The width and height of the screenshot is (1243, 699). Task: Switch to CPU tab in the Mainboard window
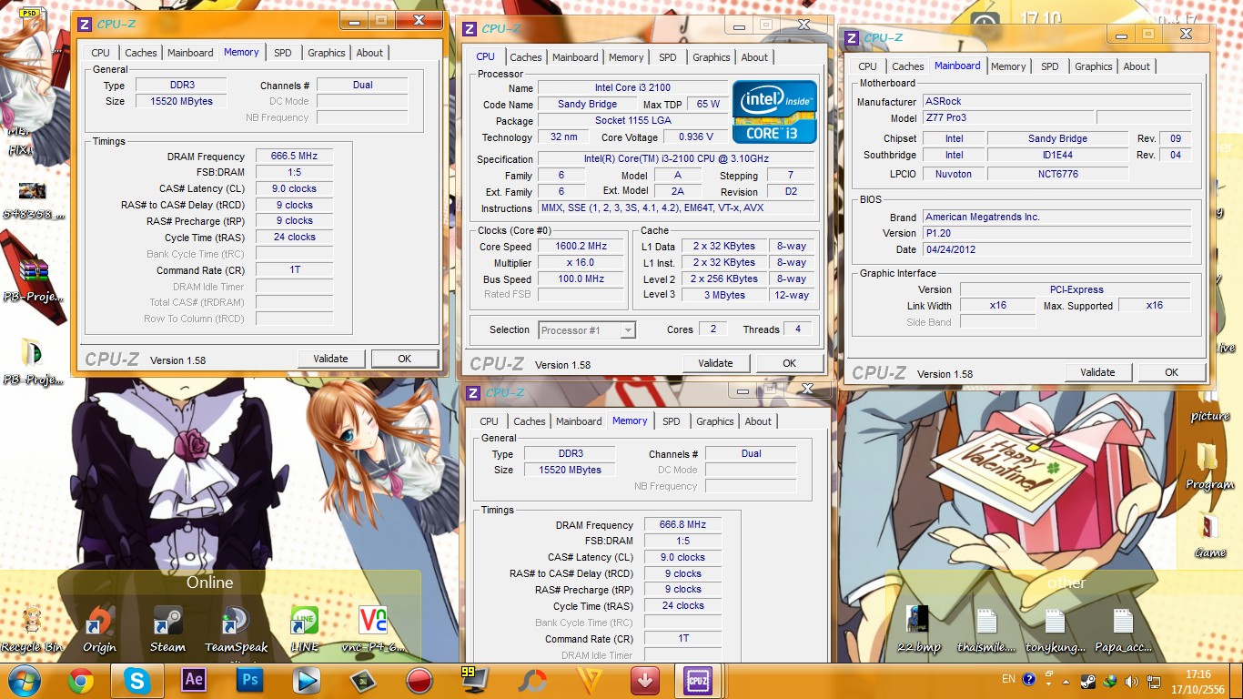tap(868, 66)
